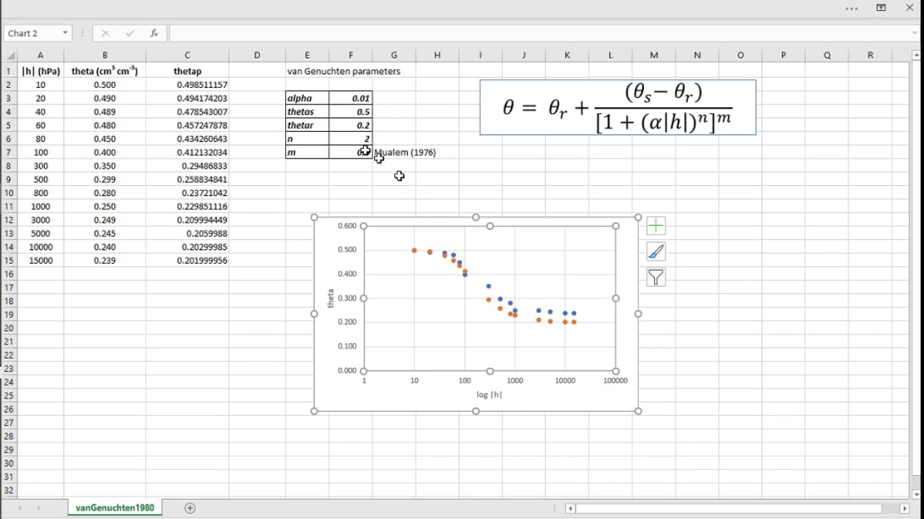The height and width of the screenshot is (519, 924).
Task: Click the horizontal scrollbar right arrow
Action: click(x=905, y=508)
